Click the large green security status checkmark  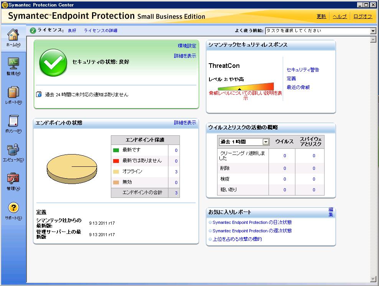pyautogui.click(x=53, y=62)
